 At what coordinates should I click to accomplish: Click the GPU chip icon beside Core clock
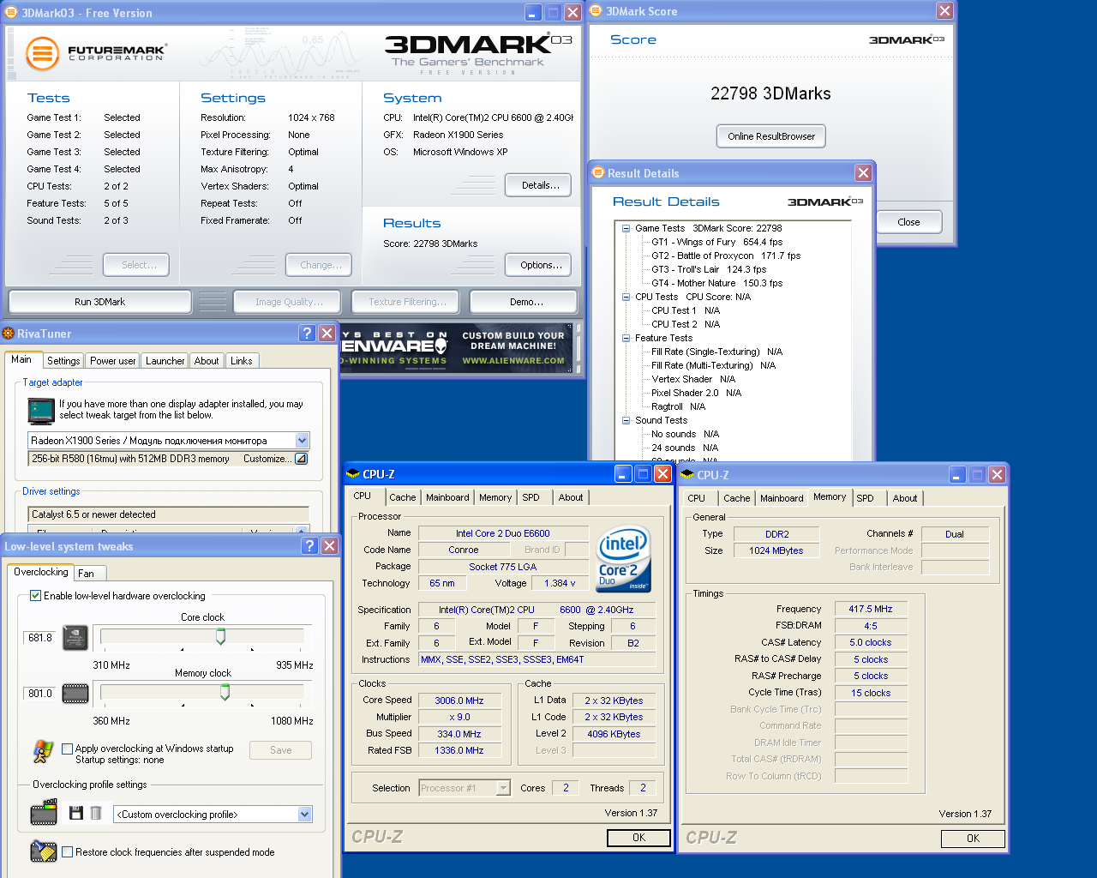pos(75,638)
